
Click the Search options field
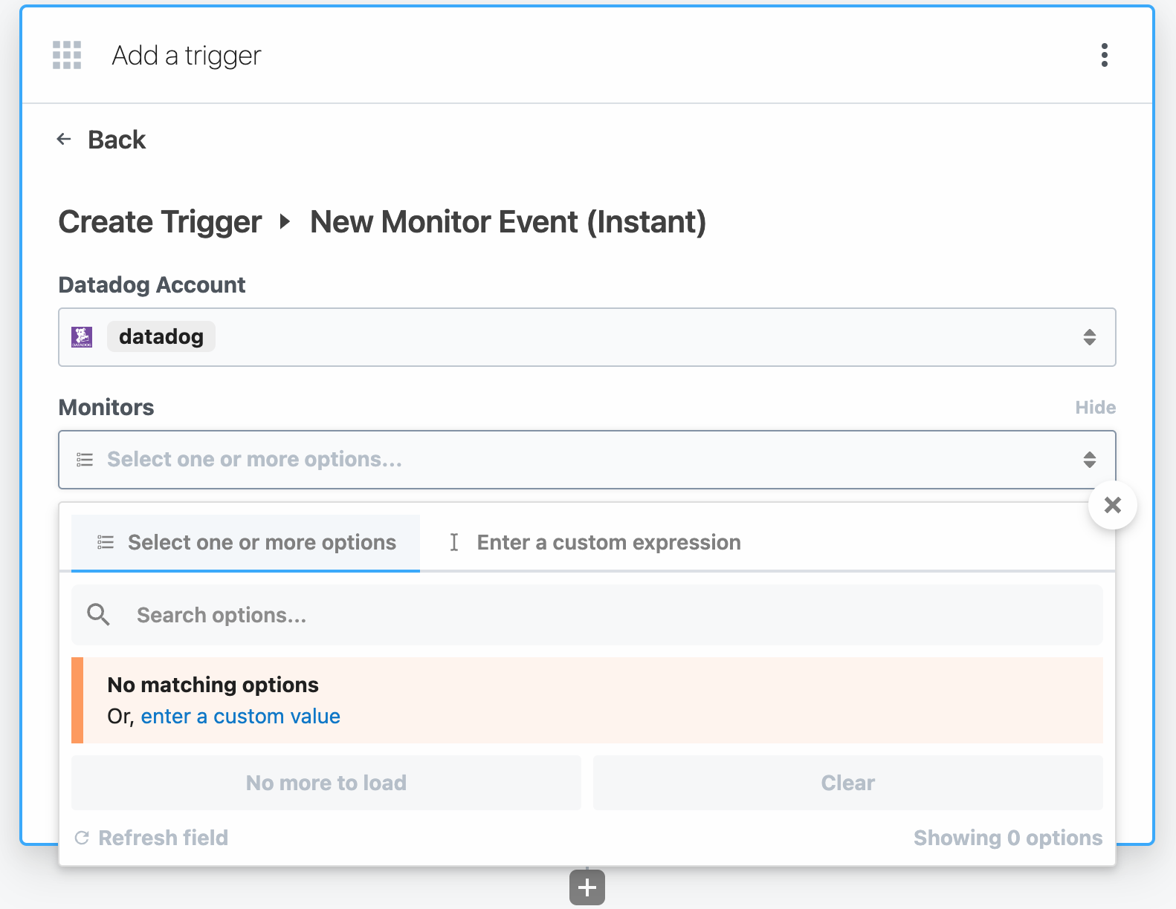[587, 615]
